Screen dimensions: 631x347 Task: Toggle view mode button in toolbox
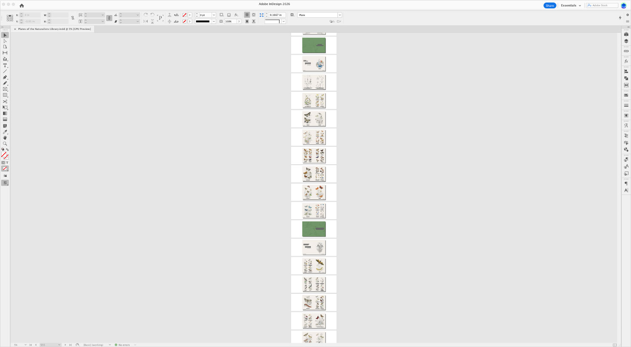(x=5, y=183)
